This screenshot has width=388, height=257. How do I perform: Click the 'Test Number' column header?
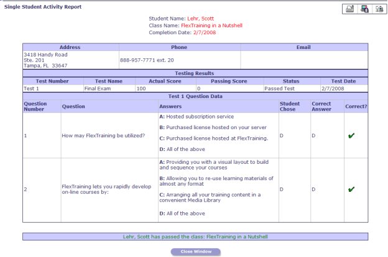(x=52, y=81)
